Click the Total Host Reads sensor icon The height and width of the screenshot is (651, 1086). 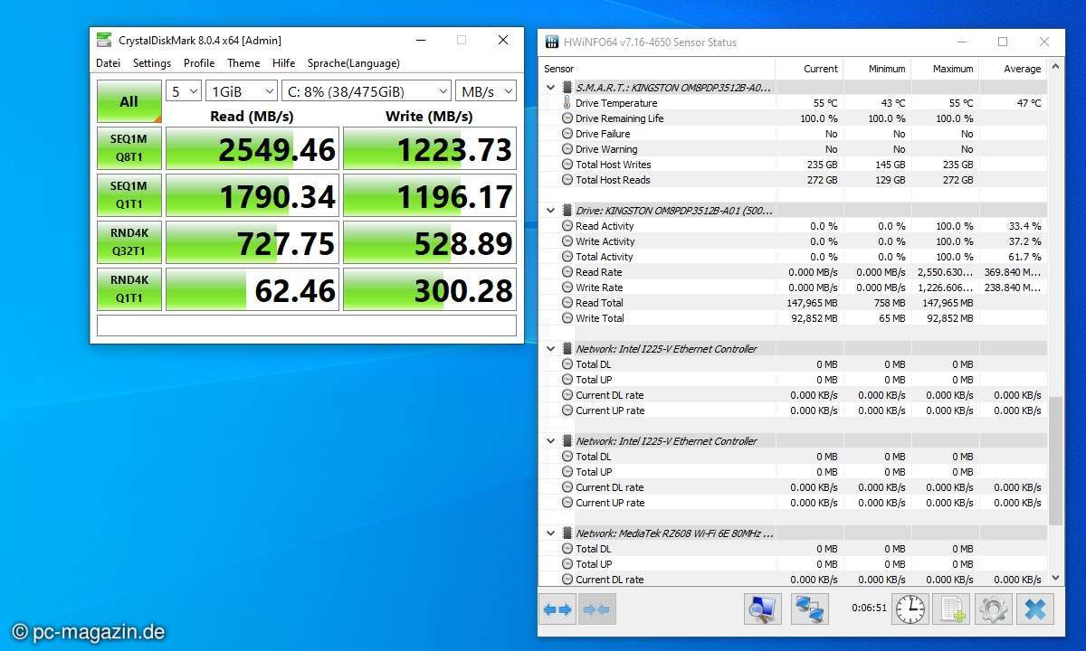(x=567, y=180)
